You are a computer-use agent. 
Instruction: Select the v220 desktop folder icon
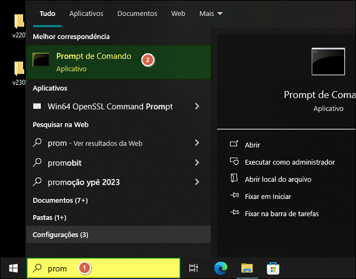click(x=19, y=21)
